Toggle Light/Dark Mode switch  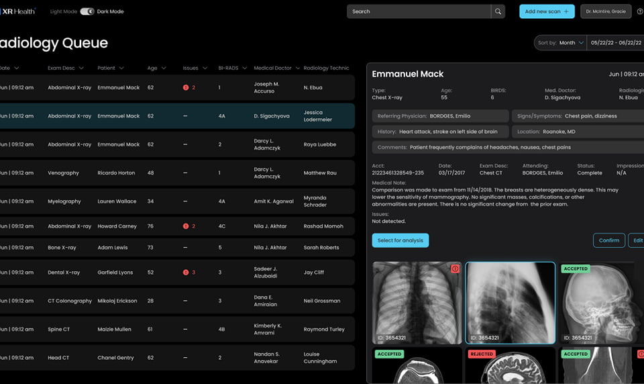[x=87, y=11]
